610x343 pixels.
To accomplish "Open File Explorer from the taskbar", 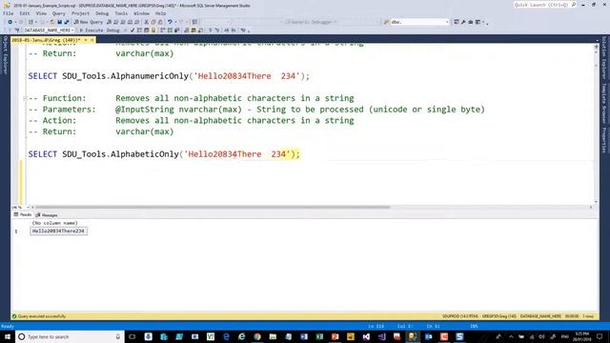I will point(273,336).
